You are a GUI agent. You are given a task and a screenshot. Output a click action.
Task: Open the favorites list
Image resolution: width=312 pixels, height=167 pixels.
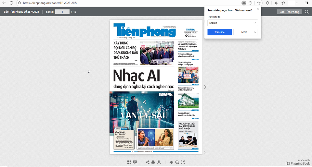283,3
